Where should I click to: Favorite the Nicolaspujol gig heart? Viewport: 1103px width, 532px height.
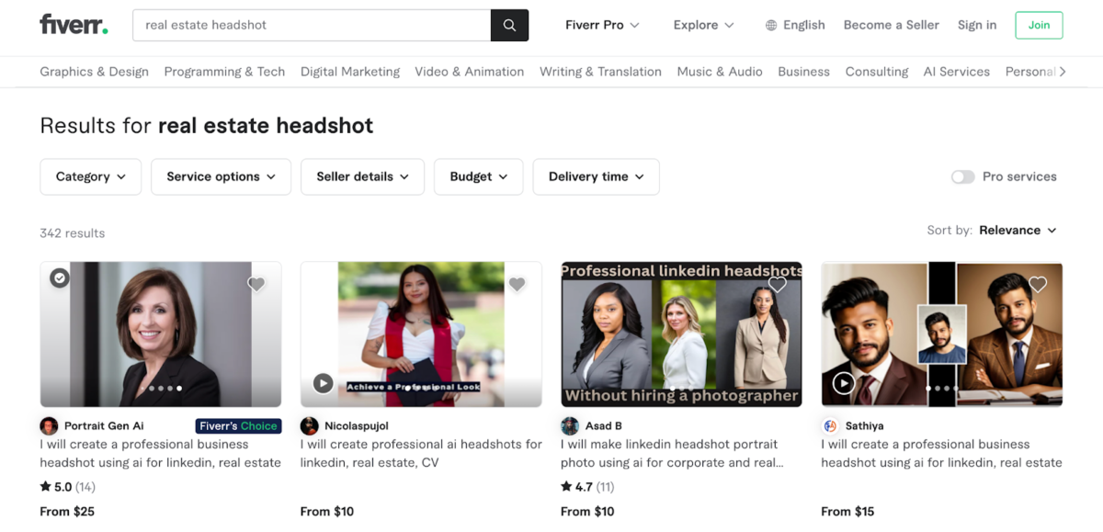pos(517,284)
